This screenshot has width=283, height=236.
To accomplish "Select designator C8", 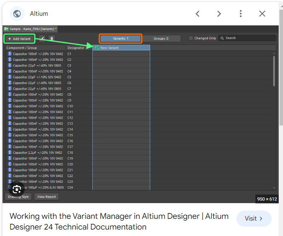I will [x=69, y=95].
